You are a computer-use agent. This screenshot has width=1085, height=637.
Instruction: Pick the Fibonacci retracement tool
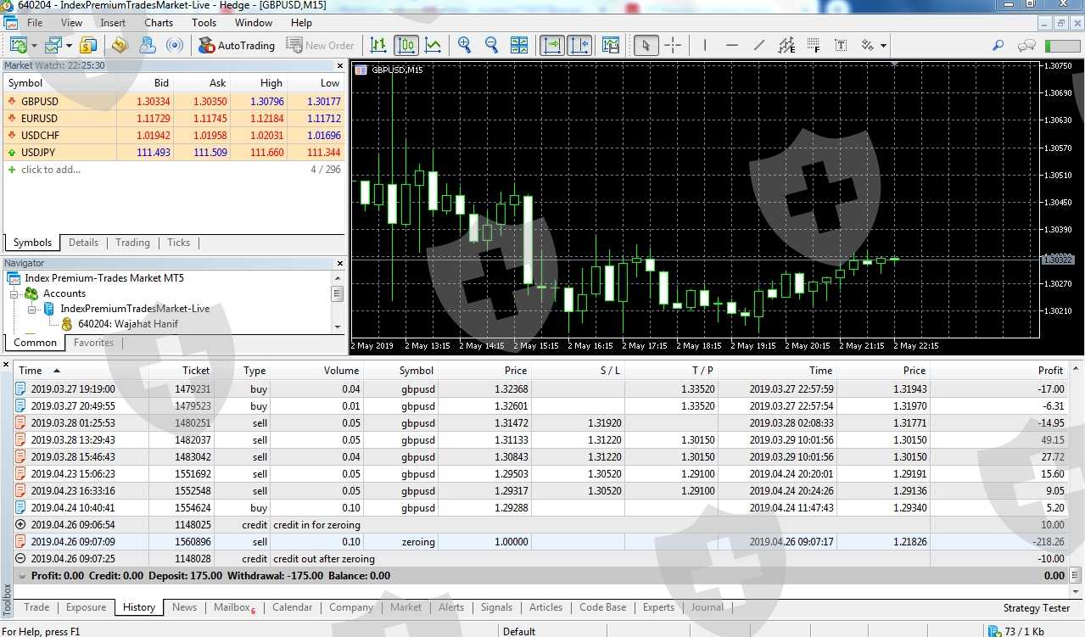pos(814,46)
